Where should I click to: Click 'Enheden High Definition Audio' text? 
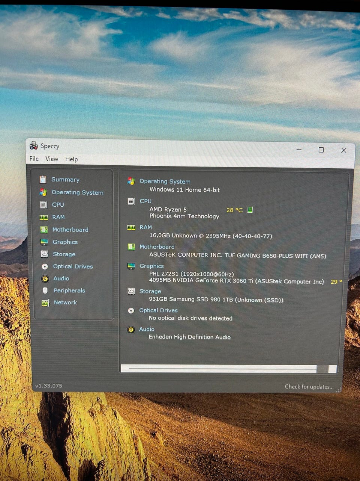[x=189, y=337]
